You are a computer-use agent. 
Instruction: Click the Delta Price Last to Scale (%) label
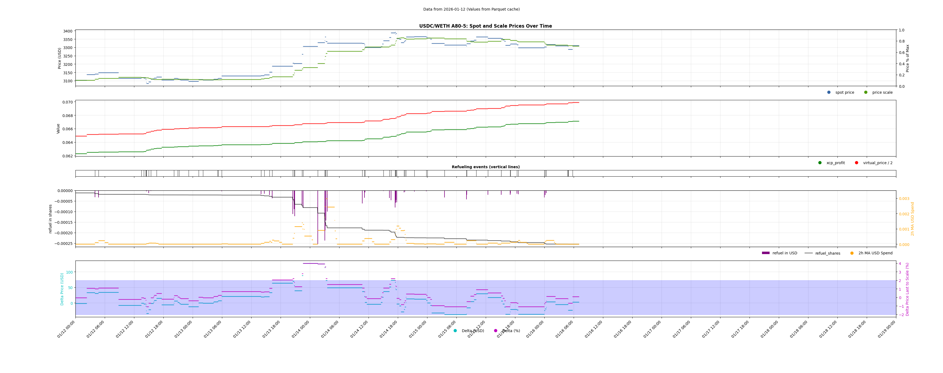[907, 289]
